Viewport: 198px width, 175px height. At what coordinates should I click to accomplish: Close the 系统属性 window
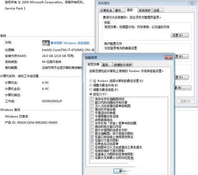192,3
